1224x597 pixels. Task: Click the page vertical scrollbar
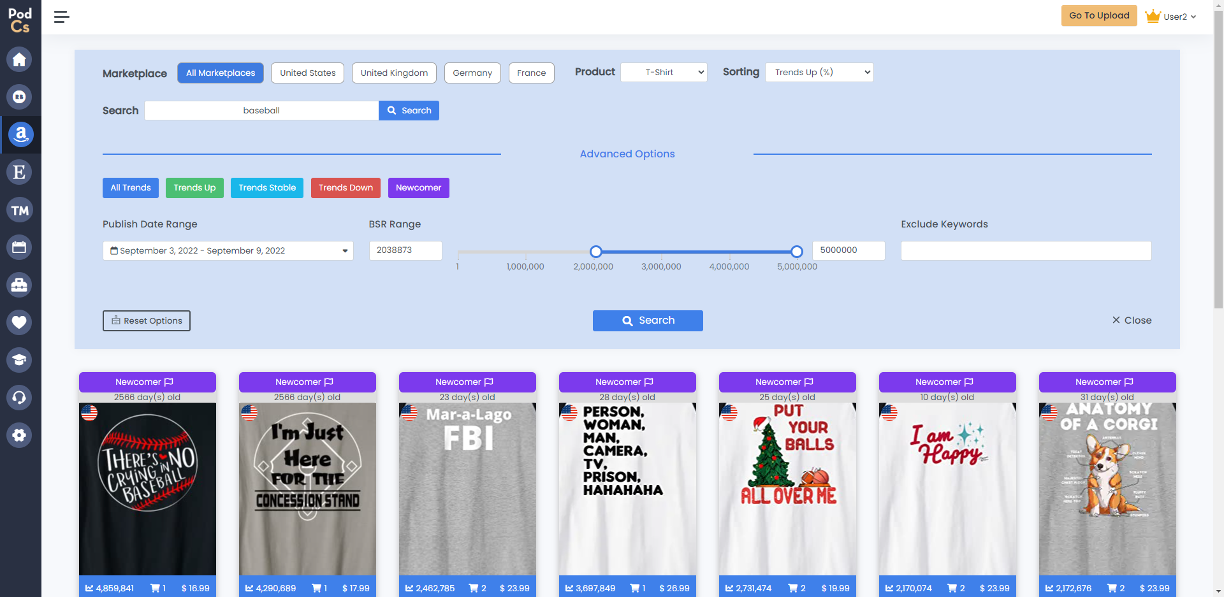[x=1218, y=159]
